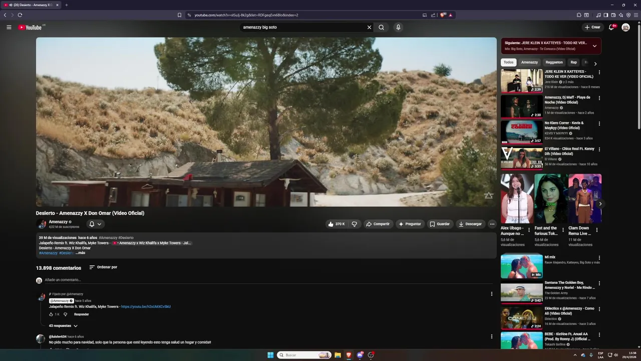Image resolution: width=641 pixels, height=361 pixels.
Task: Open options for No Kiero Correr video
Action: (x=599, y=123)
